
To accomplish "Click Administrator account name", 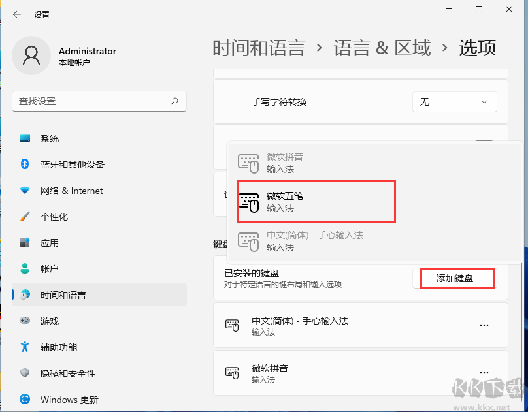I will tap(88, 51).
